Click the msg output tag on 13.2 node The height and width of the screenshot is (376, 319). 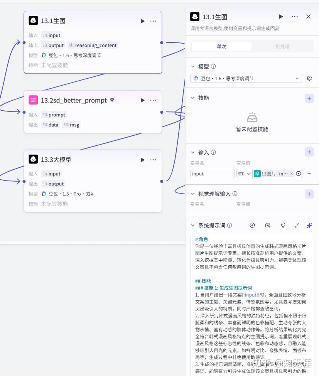pos(71,125)
